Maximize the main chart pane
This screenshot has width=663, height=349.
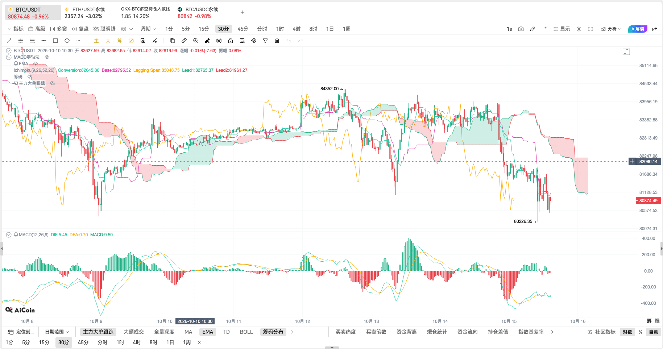click(626, 51)
